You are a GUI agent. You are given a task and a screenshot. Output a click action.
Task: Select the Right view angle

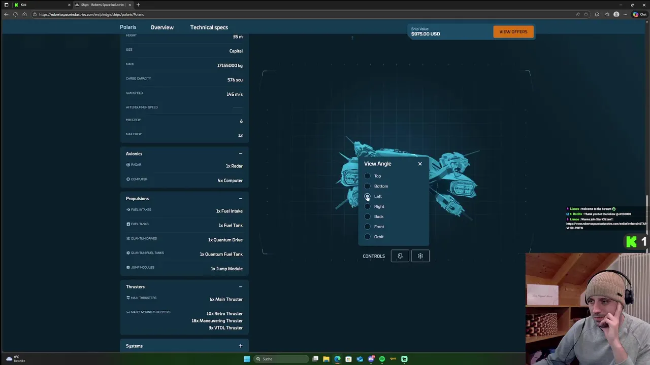(368, 206)
